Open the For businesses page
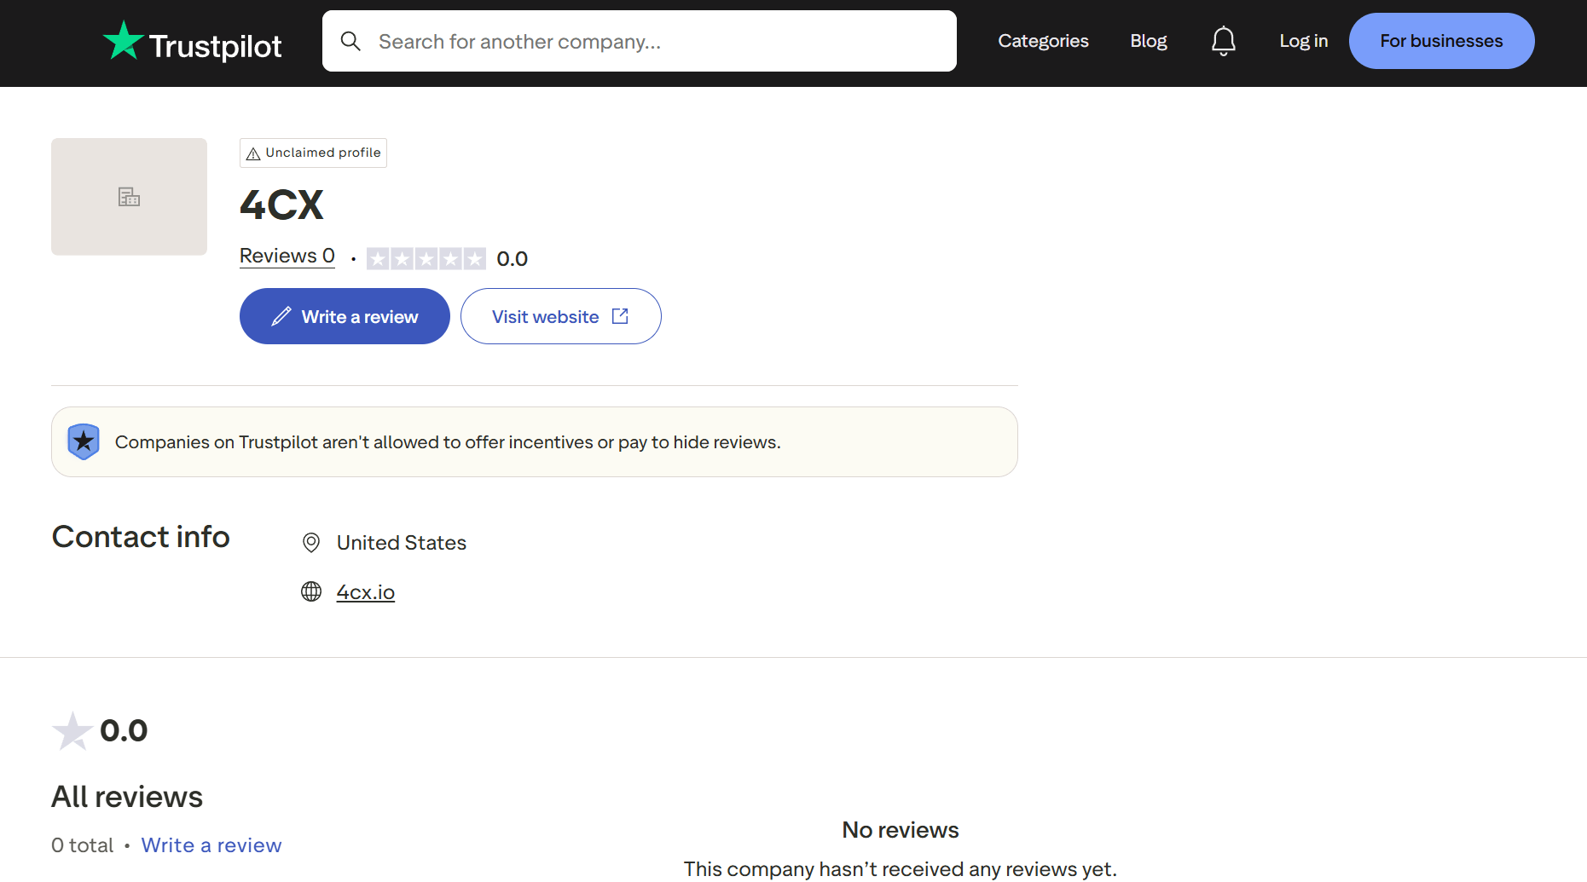The image size is (1587, 882). click(x=1441, y=41)
